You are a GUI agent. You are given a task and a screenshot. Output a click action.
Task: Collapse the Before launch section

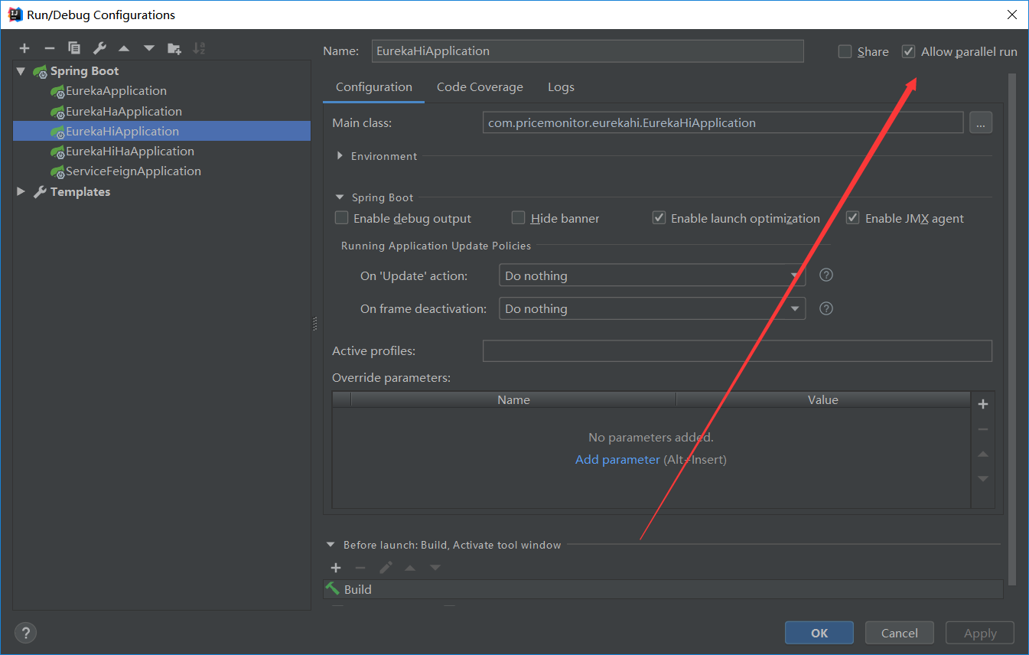tap(331, 545)
